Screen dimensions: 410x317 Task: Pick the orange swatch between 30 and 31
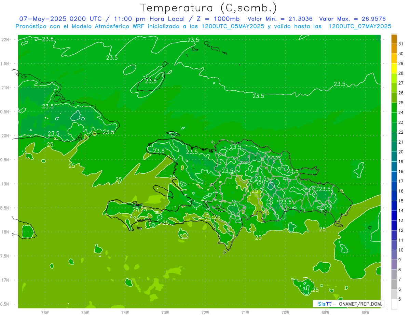394,49
